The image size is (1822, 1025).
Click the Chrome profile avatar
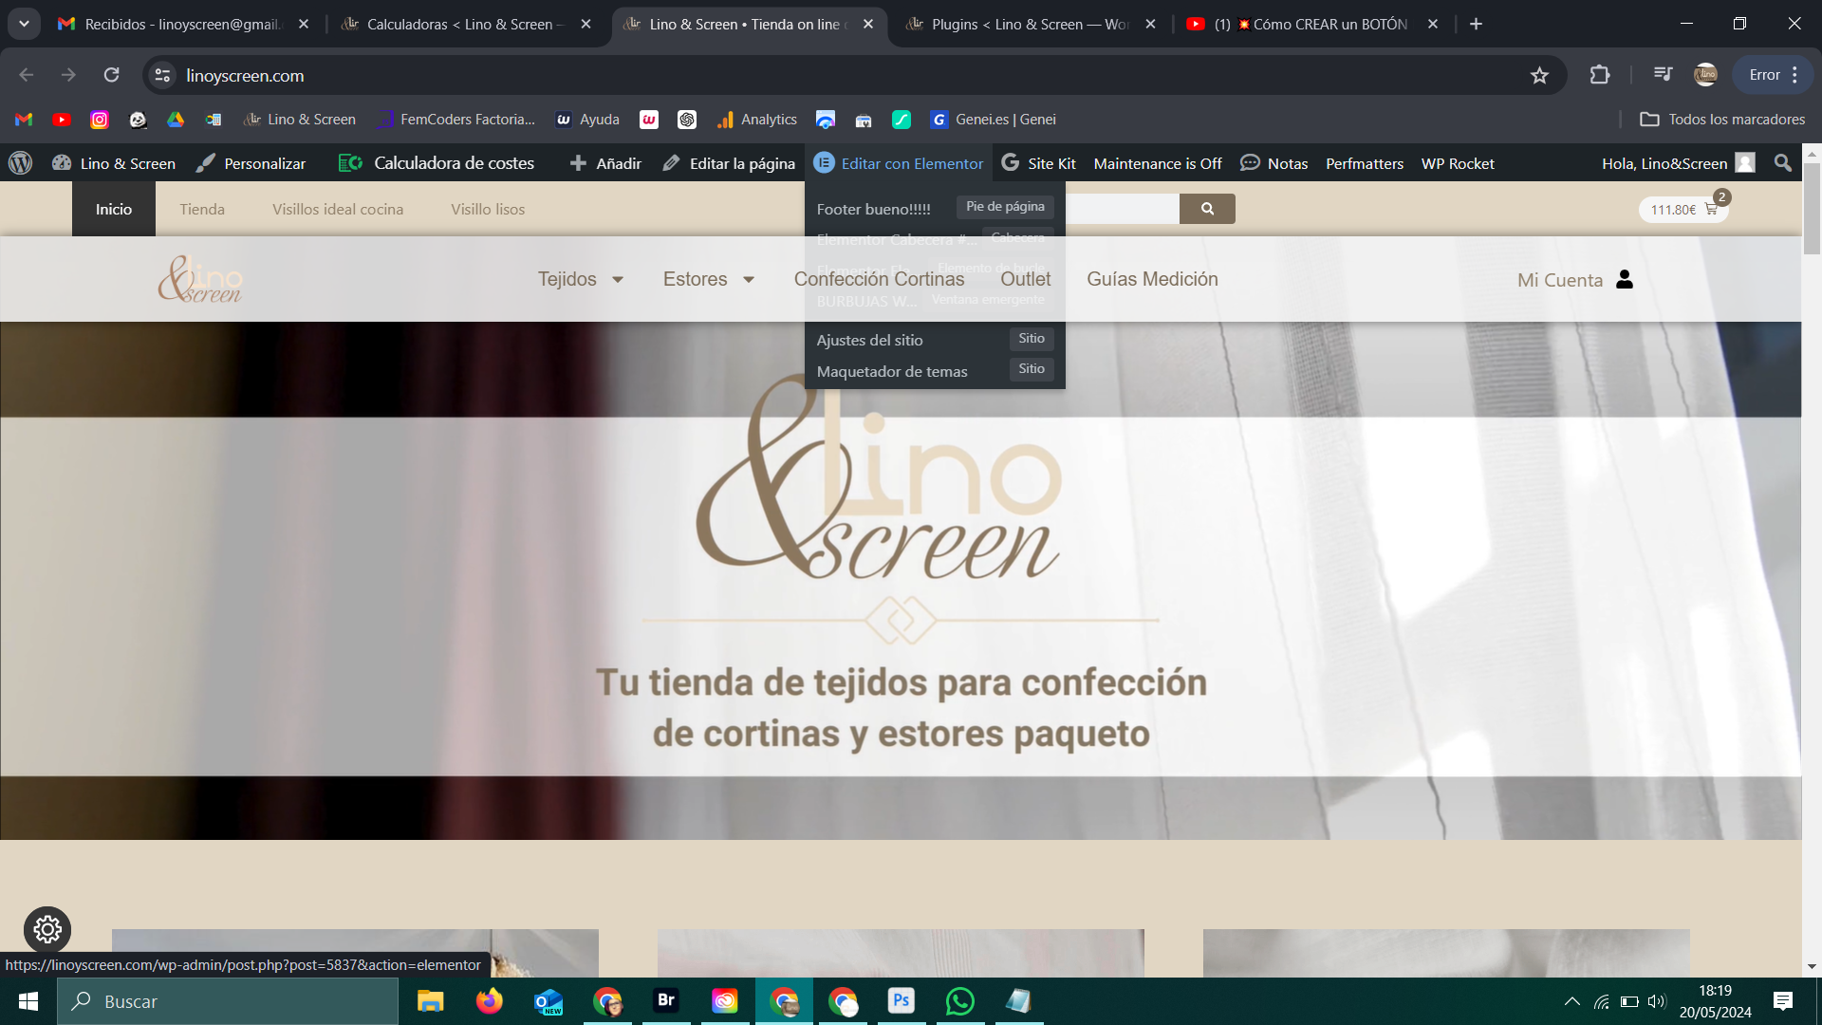(1705, 75)
